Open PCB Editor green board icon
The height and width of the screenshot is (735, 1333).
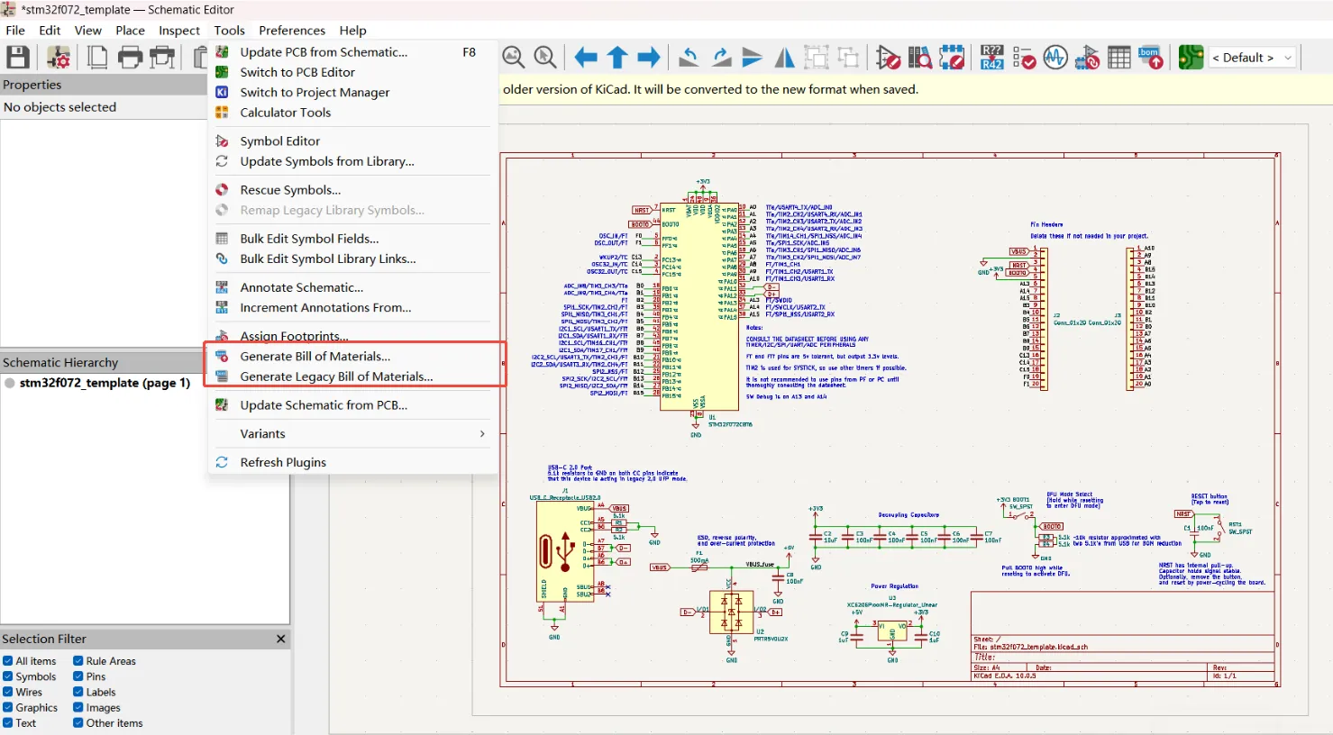[1191, 58]
